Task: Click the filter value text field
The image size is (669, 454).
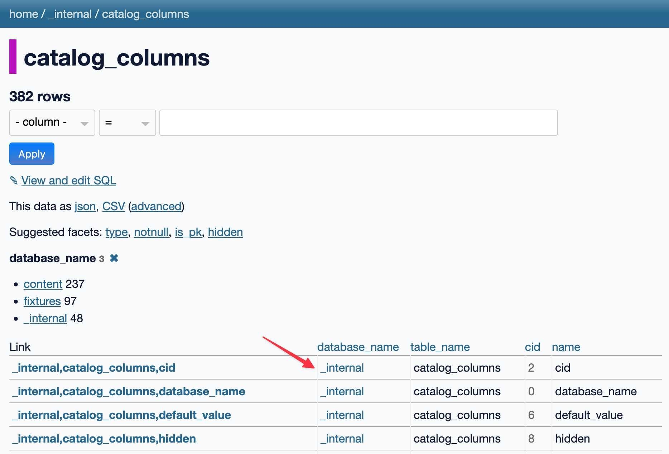Action: click(358, 123)
